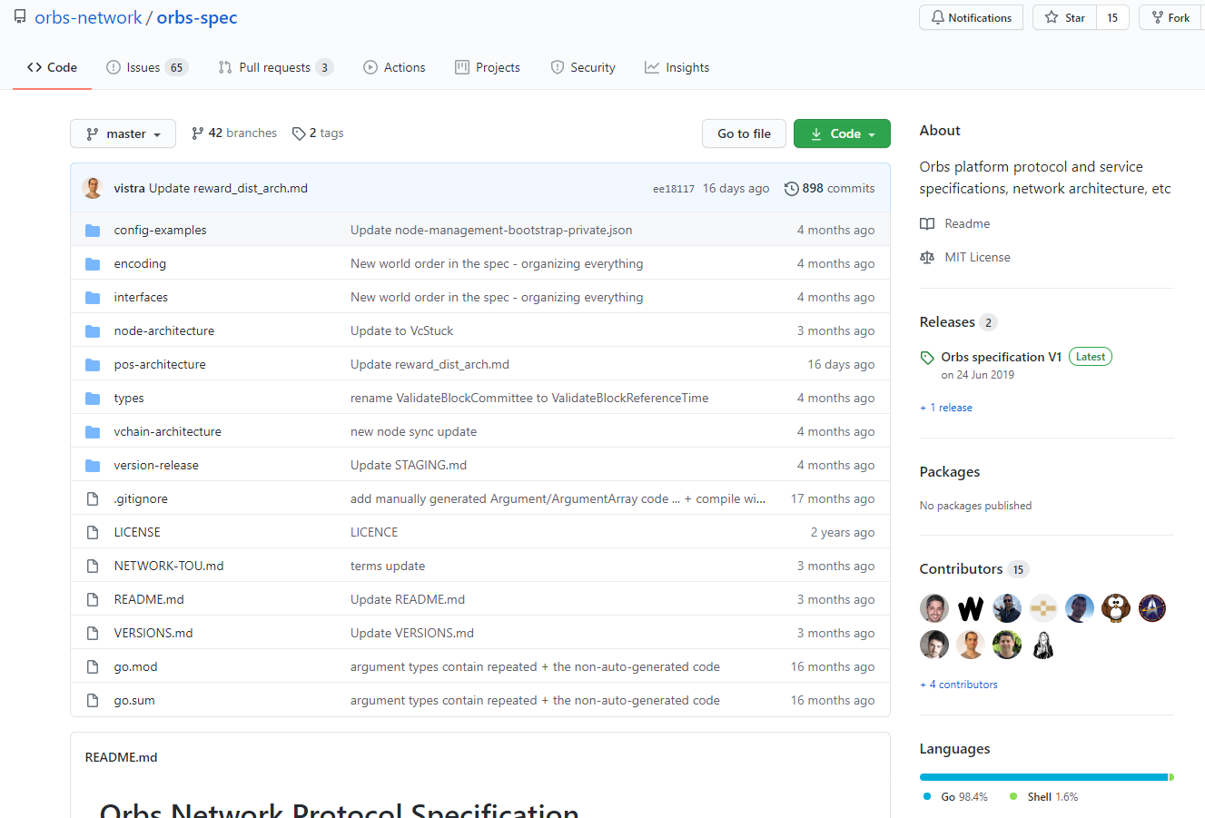This screenshot has width=1205, height=818.
Task: Open the 'new node sync update' commit
Action: coord(414,432)
